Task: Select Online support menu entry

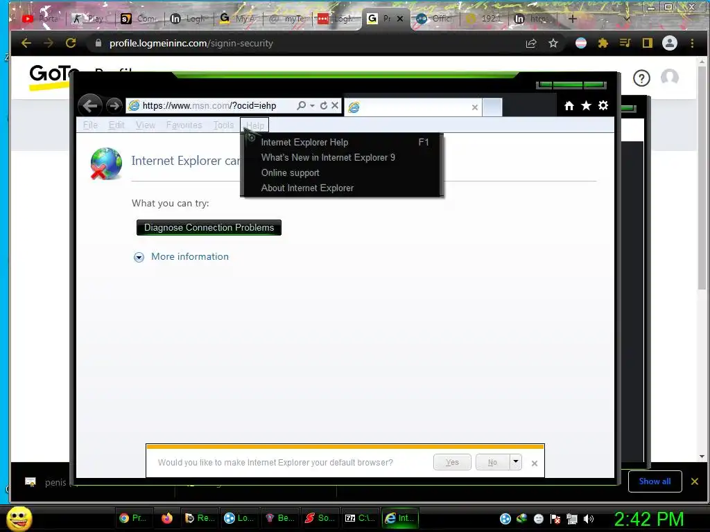Action: coord(342,172)
